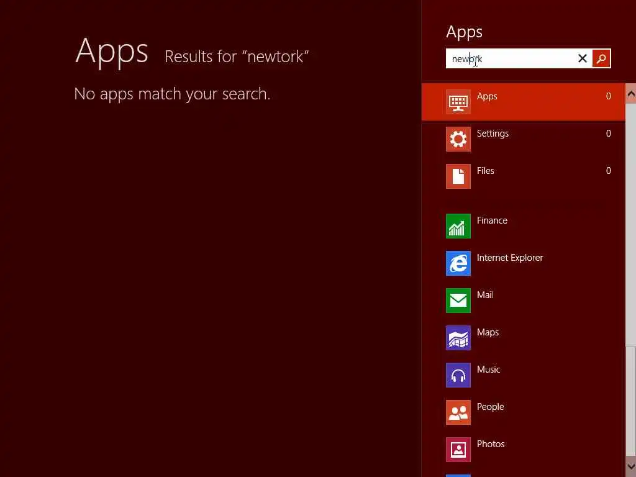Viewport: 636px width, 477px height.
Task: Click the search pane scrollbar thumb
Action: 631,225
